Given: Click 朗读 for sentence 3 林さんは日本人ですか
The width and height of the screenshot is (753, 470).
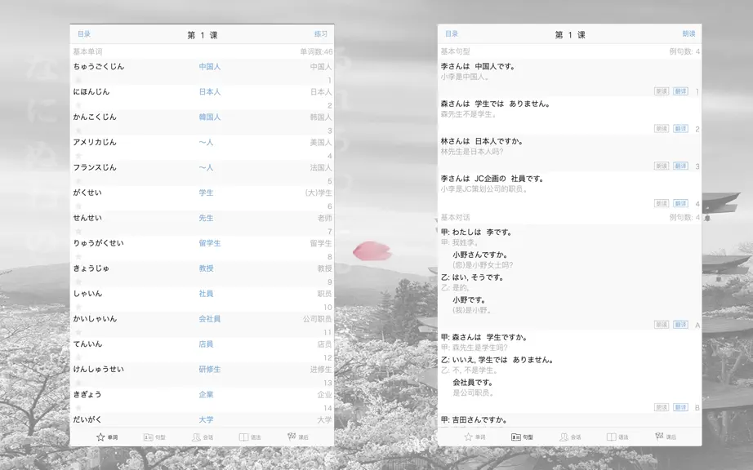Looking at the screenshot, I should coord(662,166).
